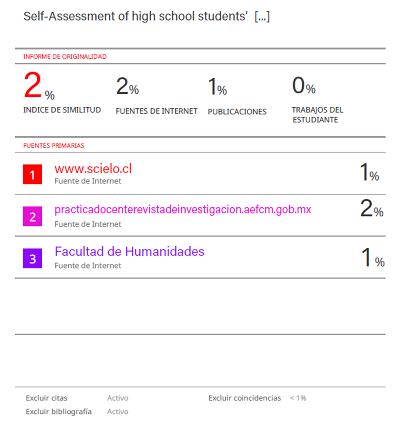
Task: Open the www.scielo.cl source link
Action: (x=93, y=169)
